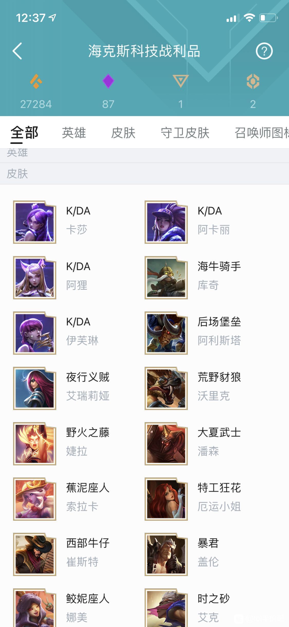Viewport: 289px width, 627px height.
Task: Tap the triangle key fragment icon
Action: pyautogui.click(x=181, y=81)
